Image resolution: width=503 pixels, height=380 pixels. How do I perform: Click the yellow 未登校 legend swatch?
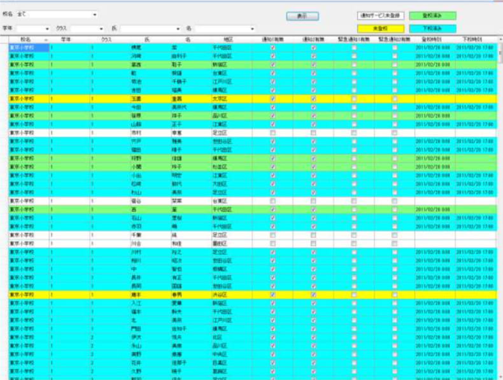click(379, 29)
